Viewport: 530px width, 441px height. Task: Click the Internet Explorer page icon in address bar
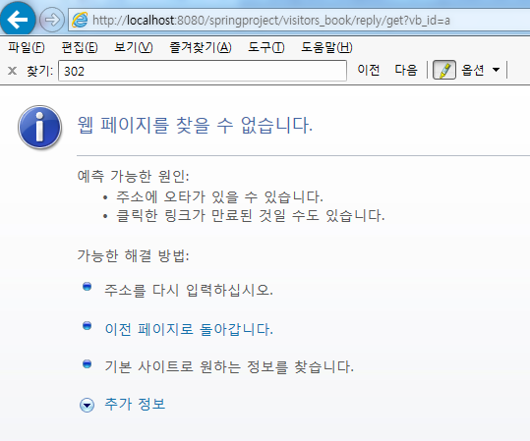click(x=80, y=21)
